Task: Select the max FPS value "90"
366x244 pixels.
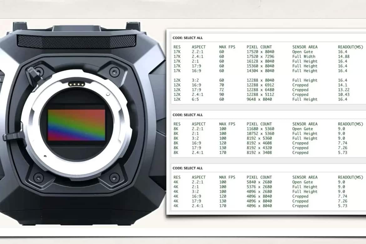Action: pyautogui.click(x=221, y=94)
